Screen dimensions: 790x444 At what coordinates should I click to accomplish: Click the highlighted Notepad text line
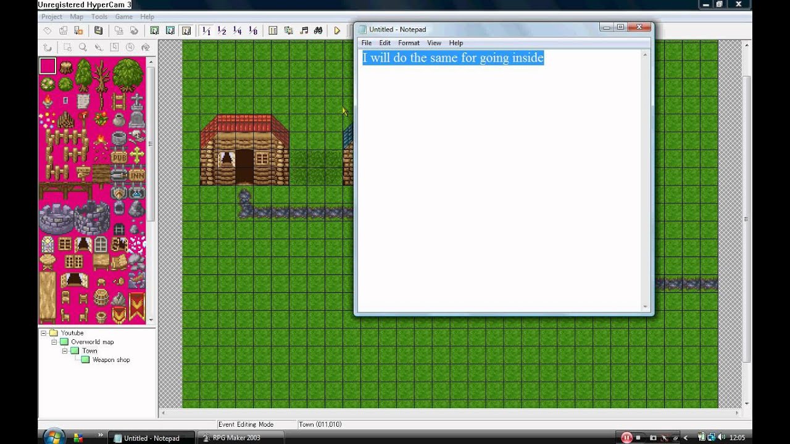453,58
